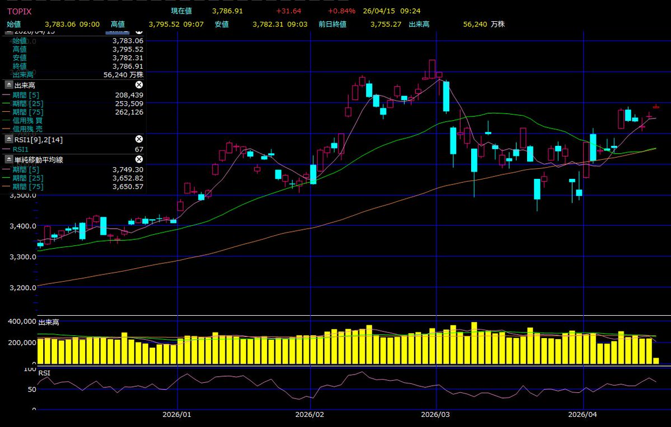Click the 前日終値 label

pos(332,25)
